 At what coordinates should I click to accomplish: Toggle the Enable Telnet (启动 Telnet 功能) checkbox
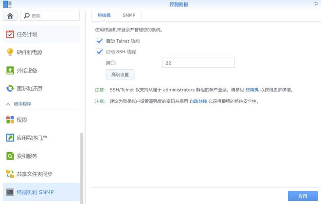[100, 41]
